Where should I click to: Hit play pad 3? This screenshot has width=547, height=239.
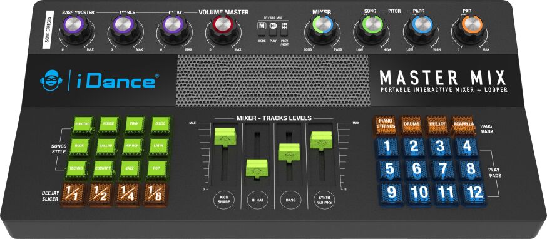pyautogui.click(x=440, y=147)
